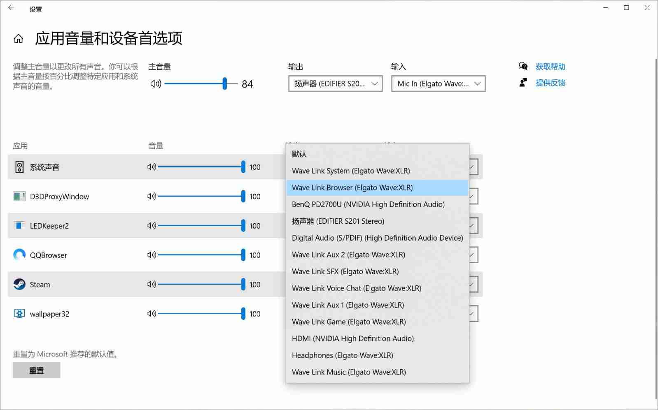Click the window's vertical scrollbar
658x410 pixels.
(656, 229)
